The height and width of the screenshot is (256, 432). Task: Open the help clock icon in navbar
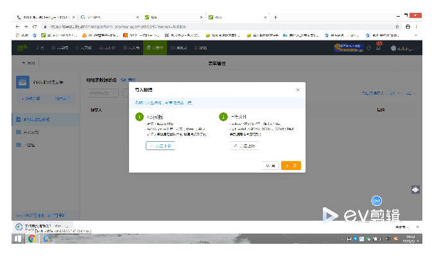[369, 48]
